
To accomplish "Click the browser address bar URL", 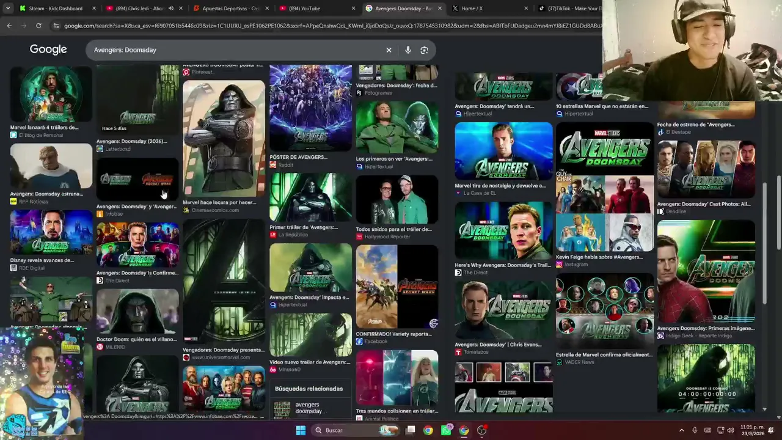I will [x=333, y=26].
